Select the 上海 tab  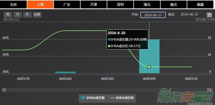click(40, 4)
